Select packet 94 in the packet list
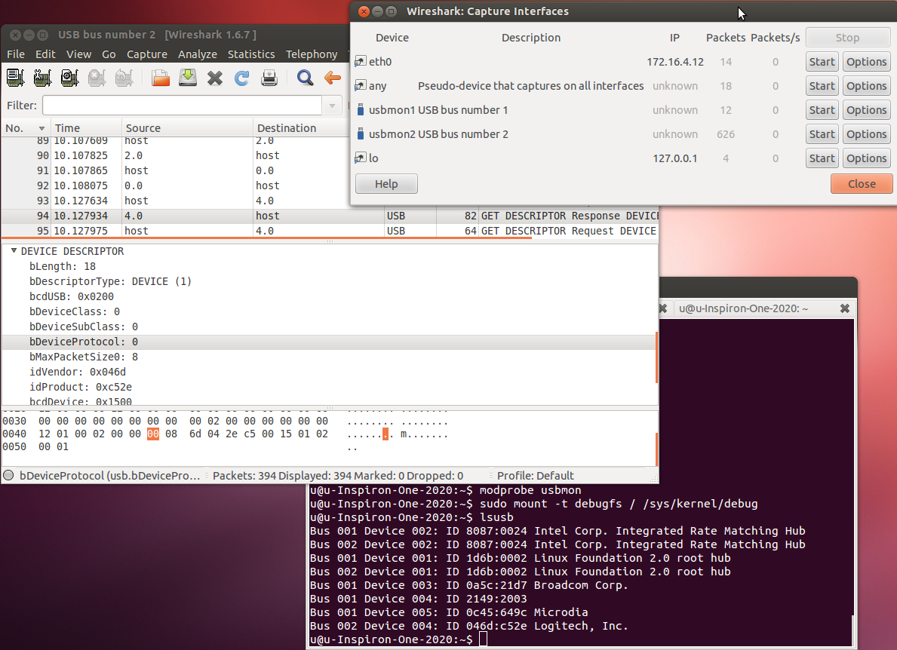This screenshot has height=650, width=897. point(226,216)
